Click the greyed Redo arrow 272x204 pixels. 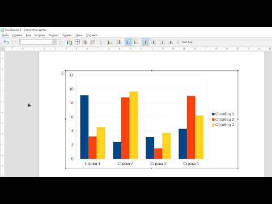pyautogui.click(x=14, y=42)
